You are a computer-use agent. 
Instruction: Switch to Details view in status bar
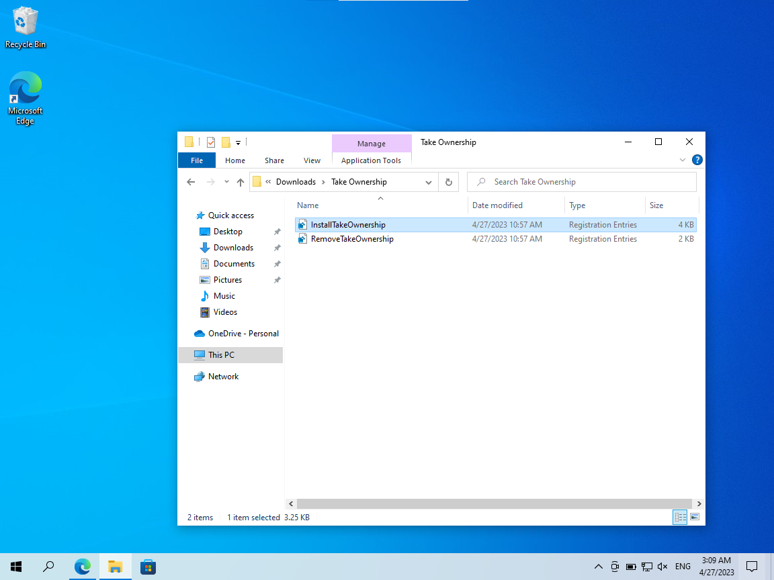tap(680, 518)
